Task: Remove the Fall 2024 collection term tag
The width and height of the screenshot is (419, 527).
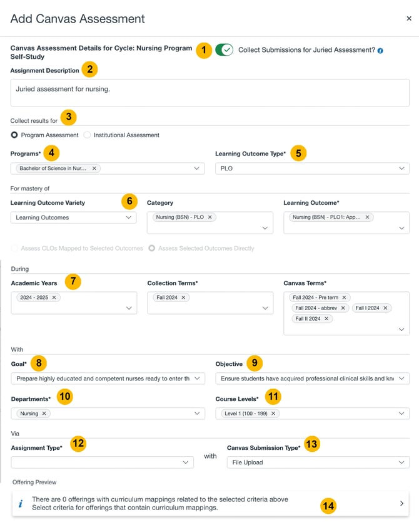Action: (183, 298)
